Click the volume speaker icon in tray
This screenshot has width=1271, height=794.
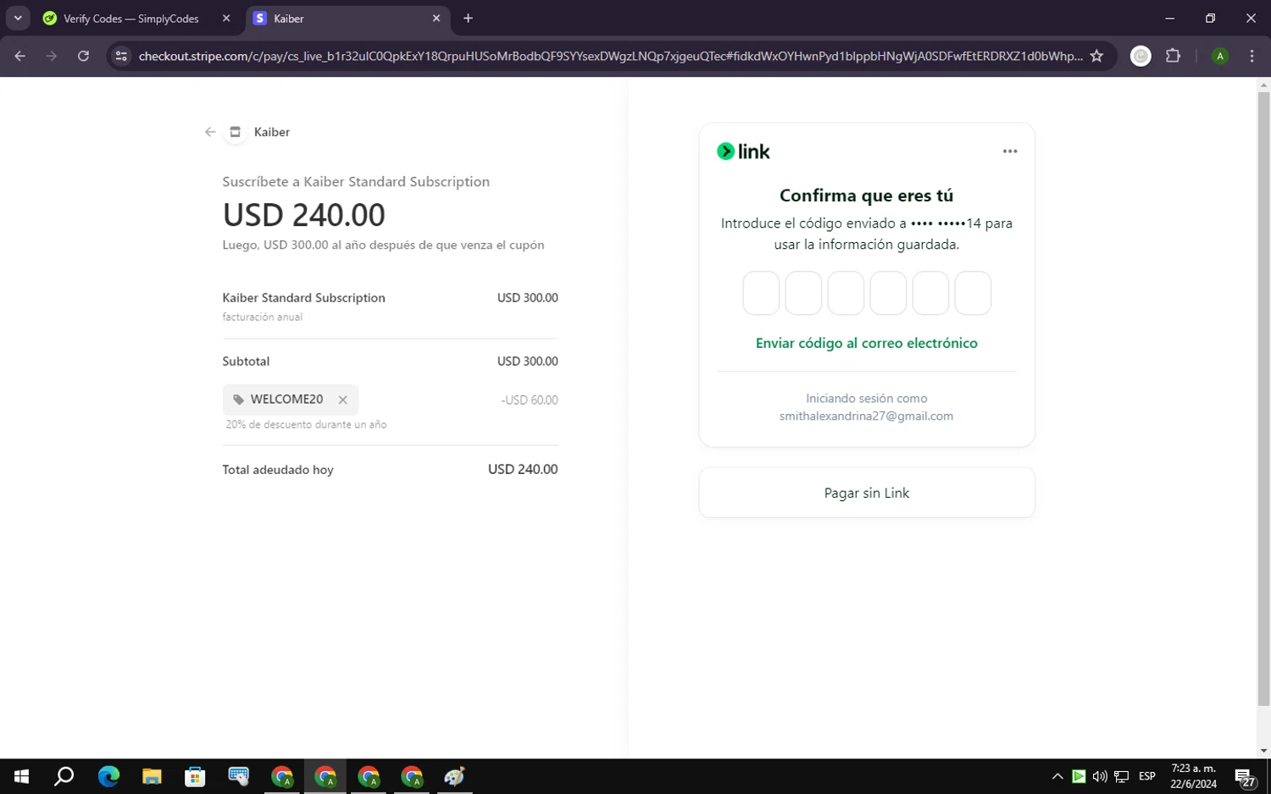coord(1100,776)
